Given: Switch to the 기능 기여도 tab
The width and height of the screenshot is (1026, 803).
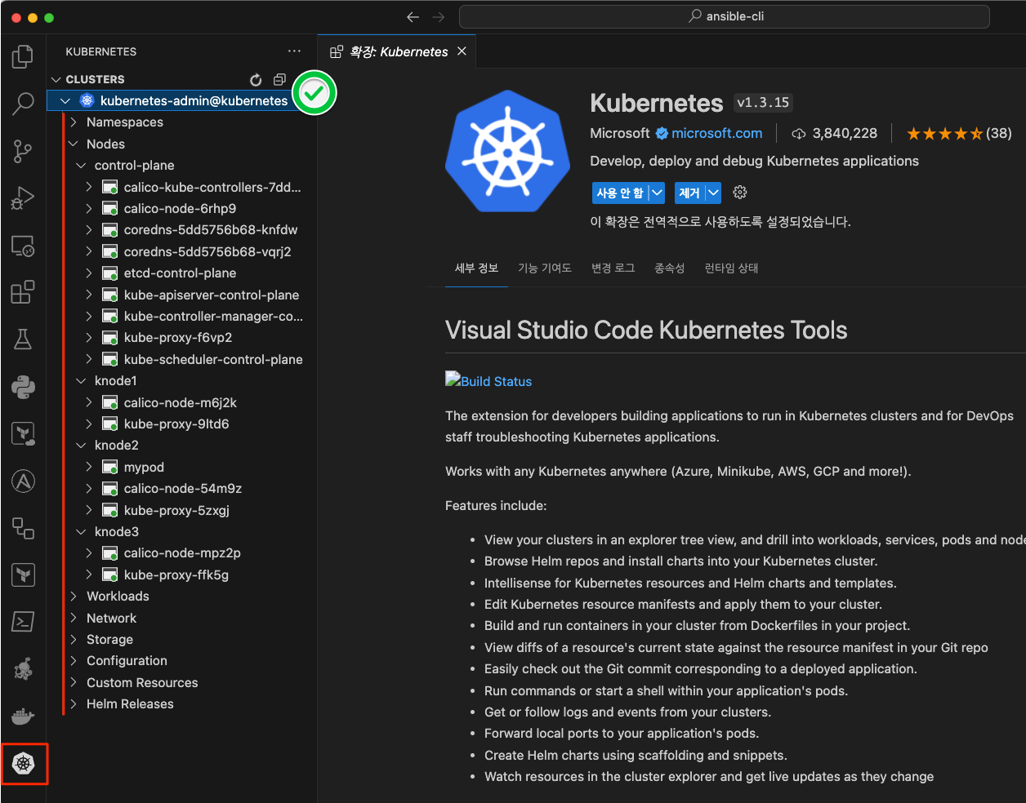Looking at the screenshot, I should click(x=545, y=268).
